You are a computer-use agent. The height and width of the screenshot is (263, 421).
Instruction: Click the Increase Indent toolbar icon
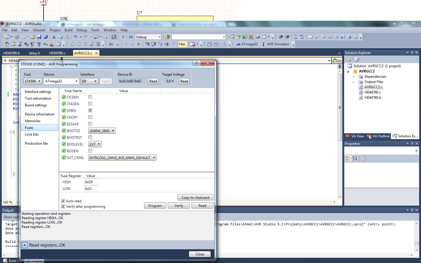click(287, 37)
